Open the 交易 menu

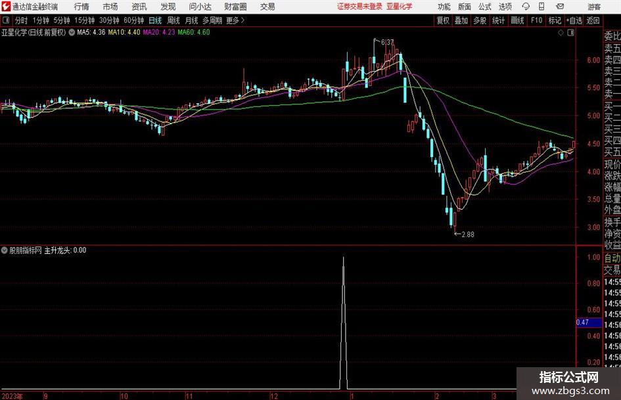click(x=267, y=7)
